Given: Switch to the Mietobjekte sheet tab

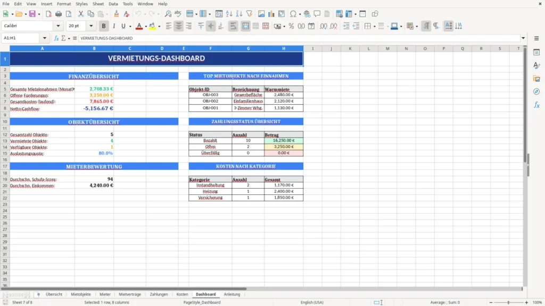Looking at the screenshot, I should 81,294.
